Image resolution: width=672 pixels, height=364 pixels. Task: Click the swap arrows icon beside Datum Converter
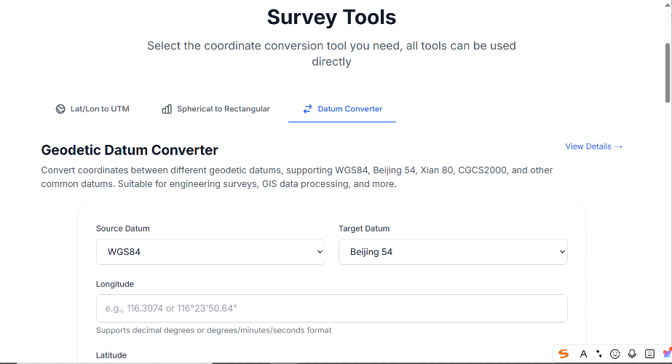307,109
